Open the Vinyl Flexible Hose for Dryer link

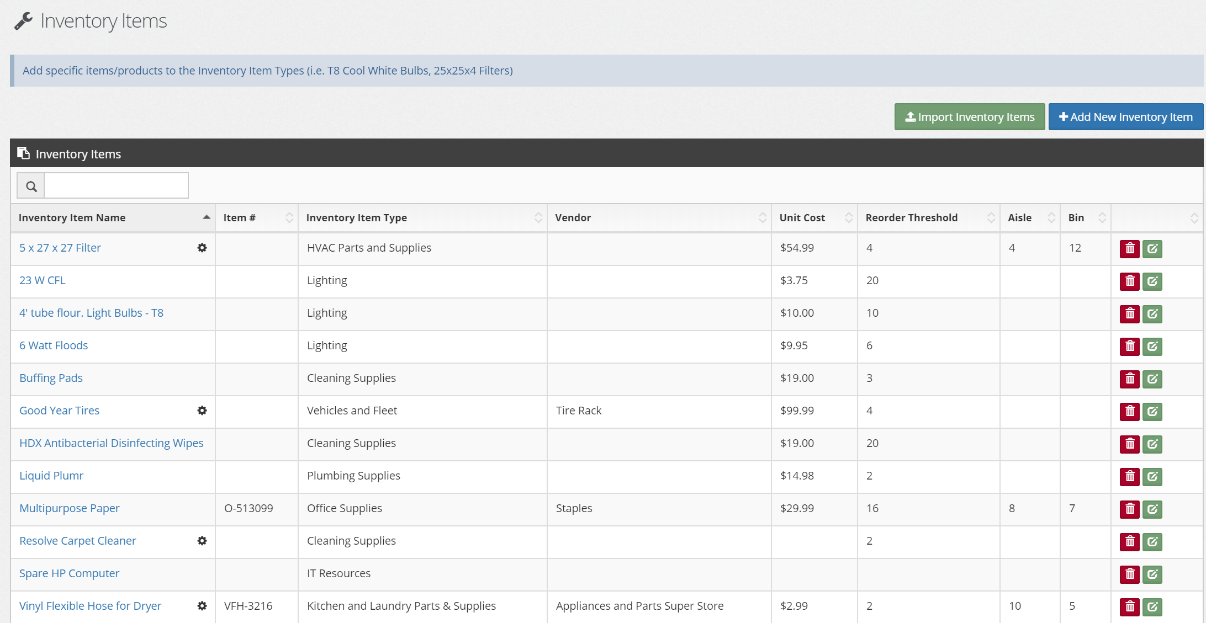click(91, 606)
